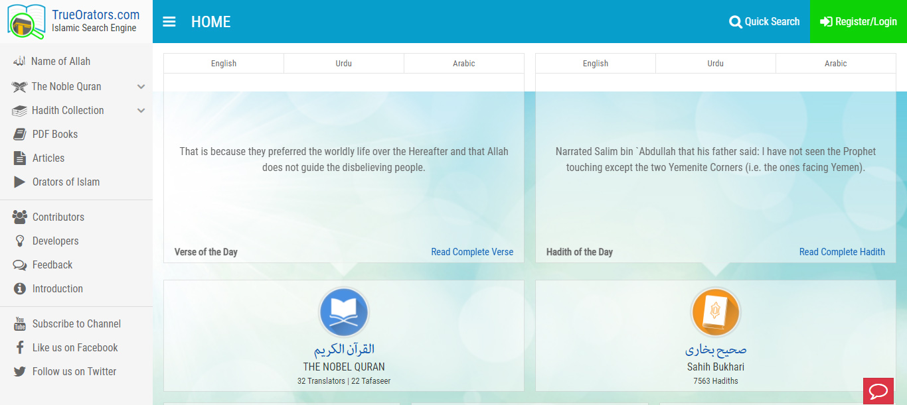Open PDF Books from sidebar
The height and width of the screenshot is (405, 907).
[x=55, y=135]
